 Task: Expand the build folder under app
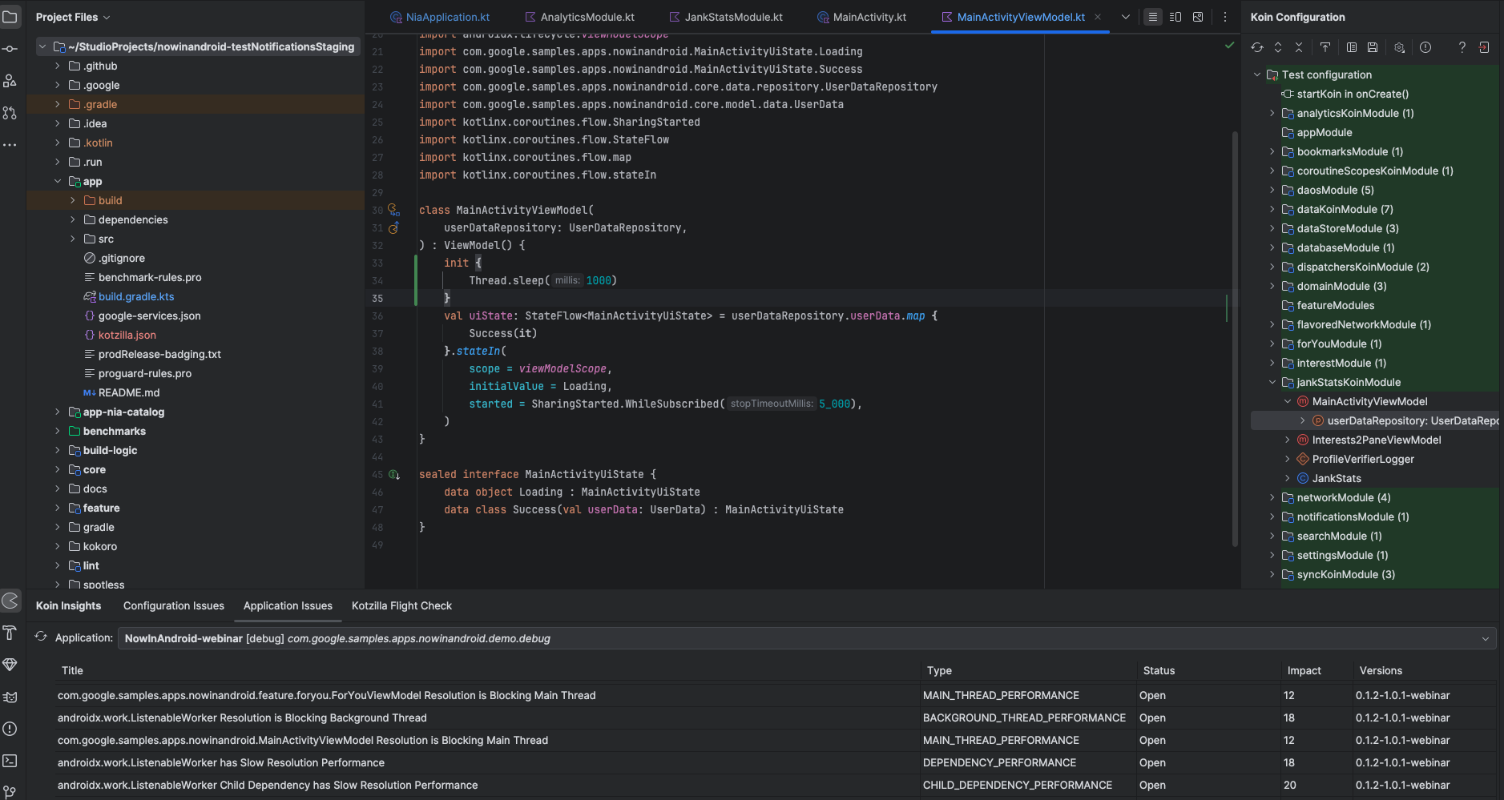(x=73, y=200)
